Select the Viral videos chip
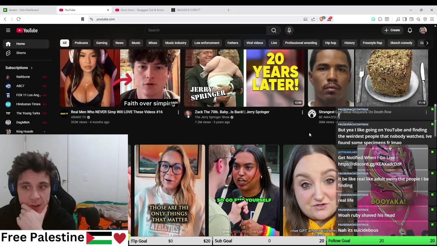 click(255, 43)
